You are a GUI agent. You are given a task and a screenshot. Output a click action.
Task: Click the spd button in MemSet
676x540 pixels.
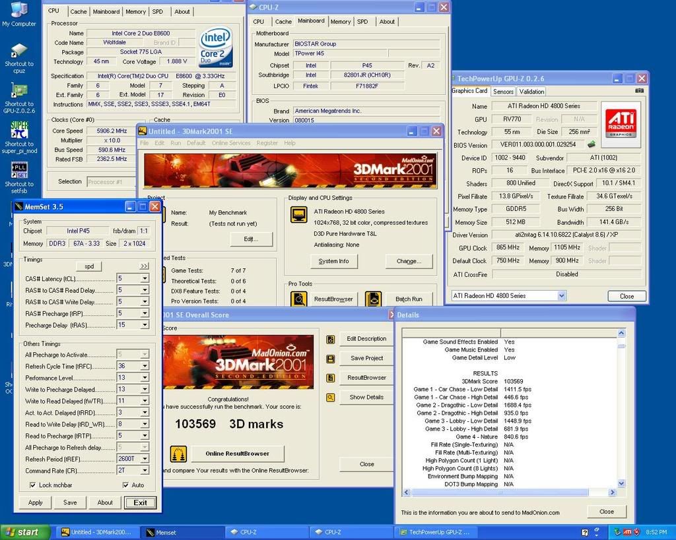point(89,266)
